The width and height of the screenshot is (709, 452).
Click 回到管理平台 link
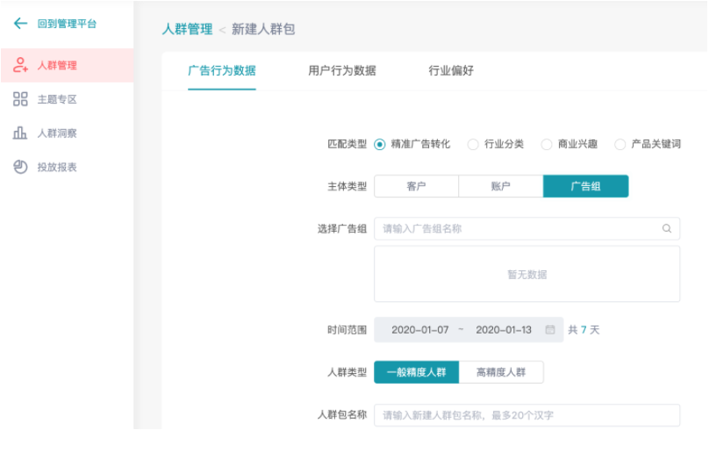point(67,24)
